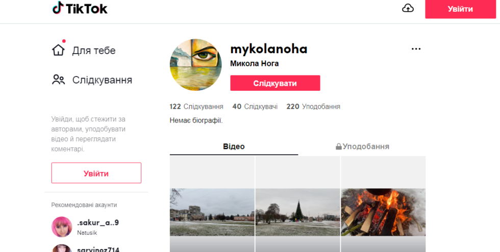
Task: Open the three-dots profile options menu
Action: click(x=416, y=49)
